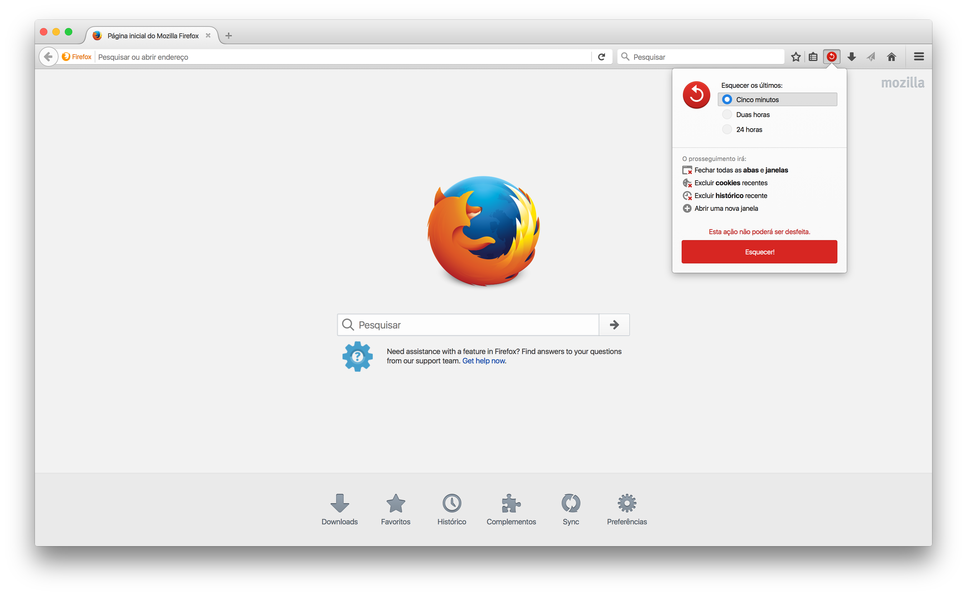Click the Firefox Forget button icon
Screen dimensions: 967x596
coord(831,57)
